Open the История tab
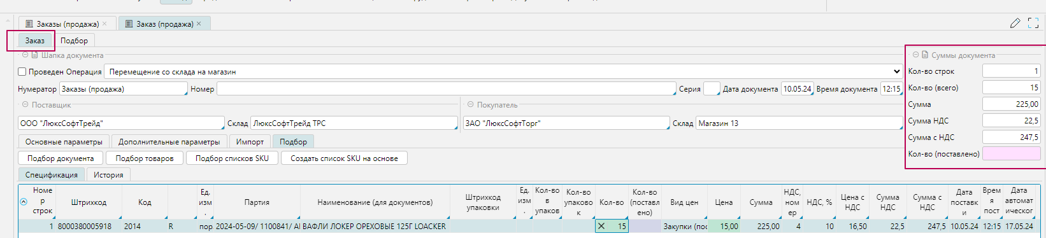This screenshot has height=238, width=1046. pyautogui.click(x=108, y=174)
